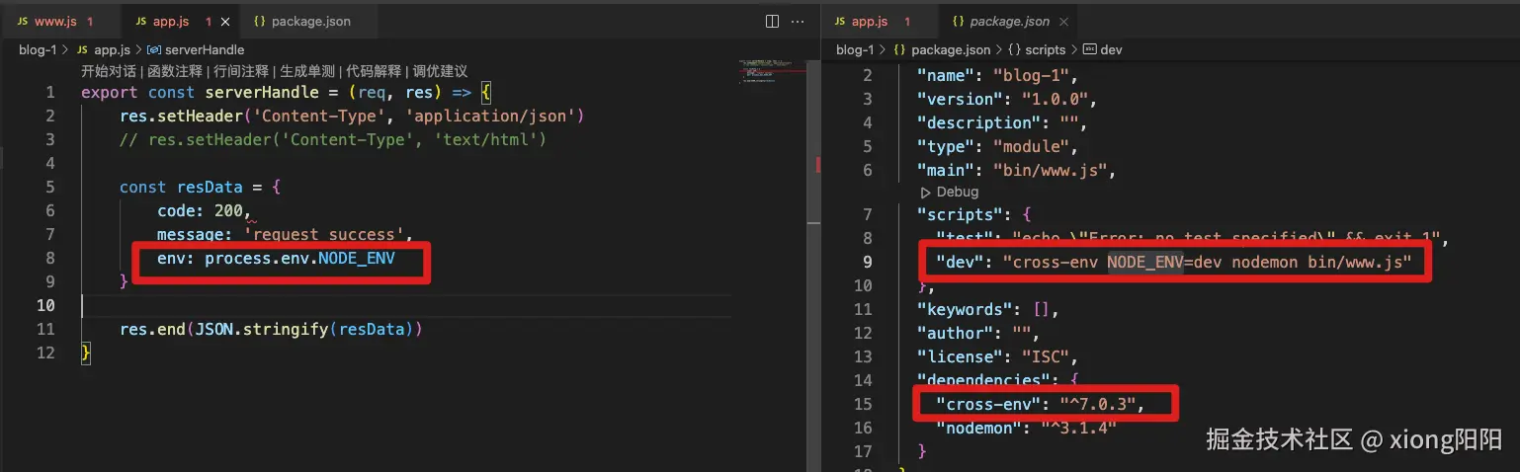
Task: Open package.json in right breadcrumb
Action: click(x=950, y=49)
